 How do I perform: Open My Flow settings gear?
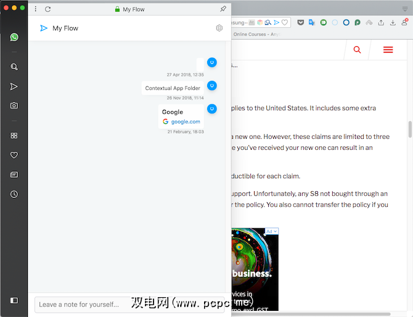[219, 28]
